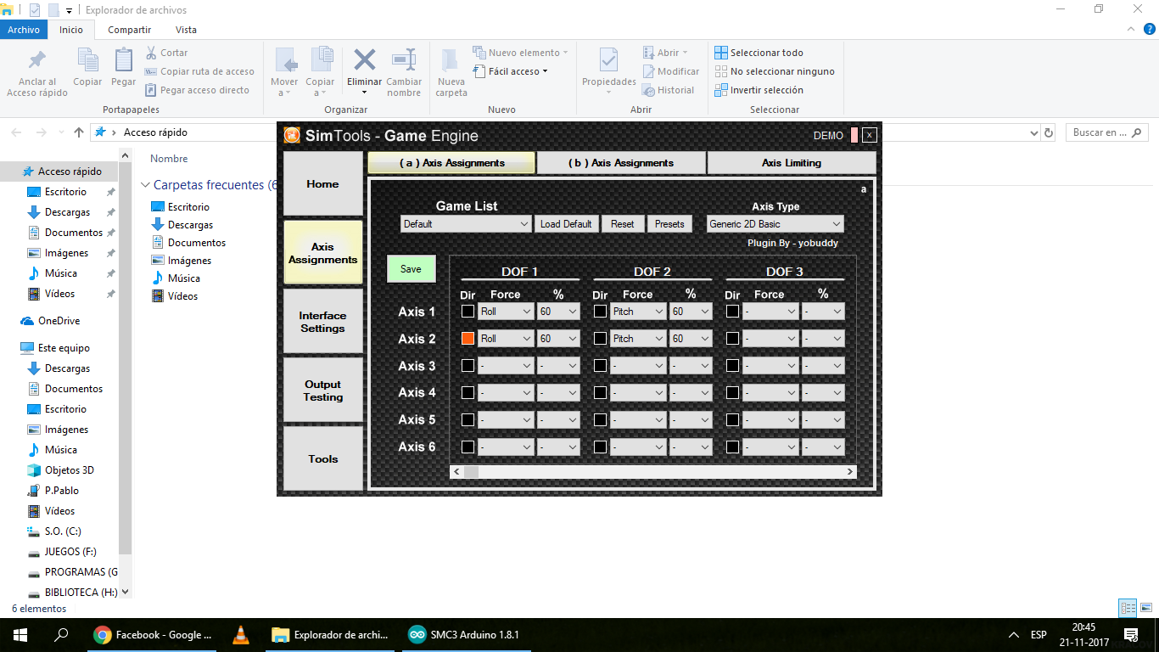Open the Axis 3 DOF 1 Force dropdown
The image size is (1159, 652).
point(506,366)
